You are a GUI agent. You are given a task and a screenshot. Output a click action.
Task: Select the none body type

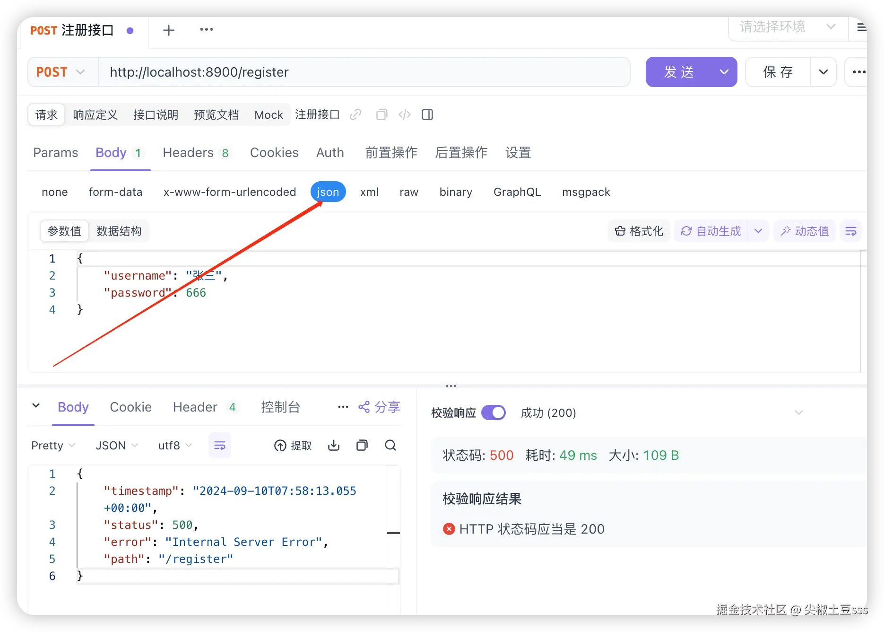click(55, 192)
